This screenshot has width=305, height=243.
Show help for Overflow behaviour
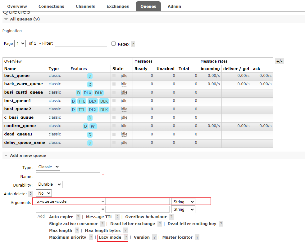tap(171, 217)
